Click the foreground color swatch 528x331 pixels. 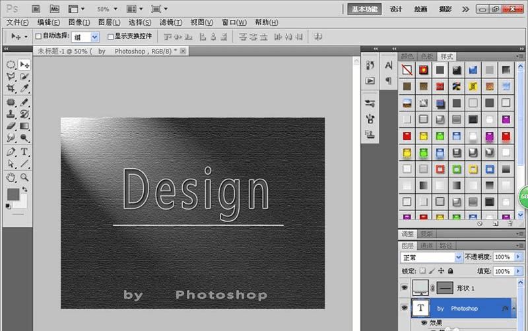click(13, 194)
